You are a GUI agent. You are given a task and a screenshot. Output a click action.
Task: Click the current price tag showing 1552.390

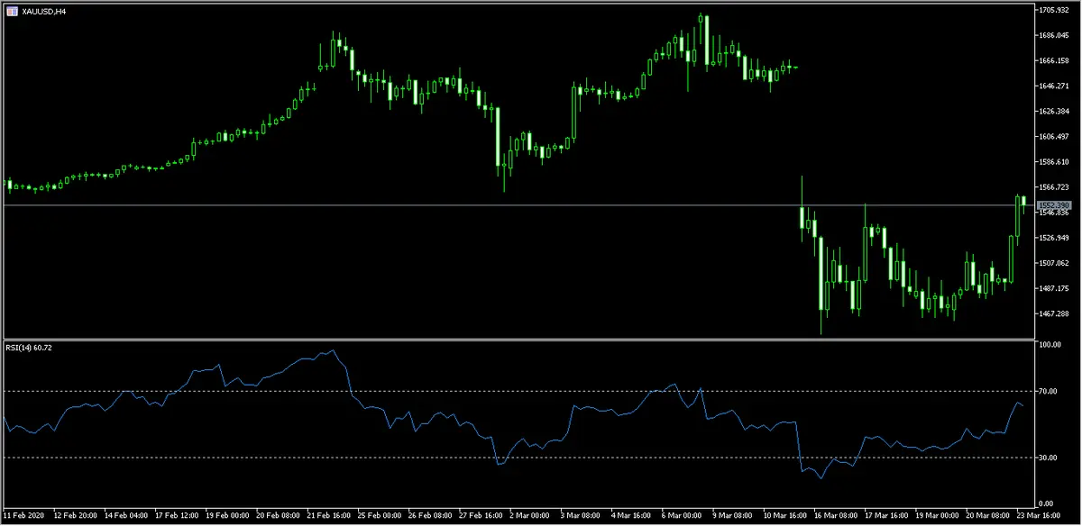(x=1053, y=206)
